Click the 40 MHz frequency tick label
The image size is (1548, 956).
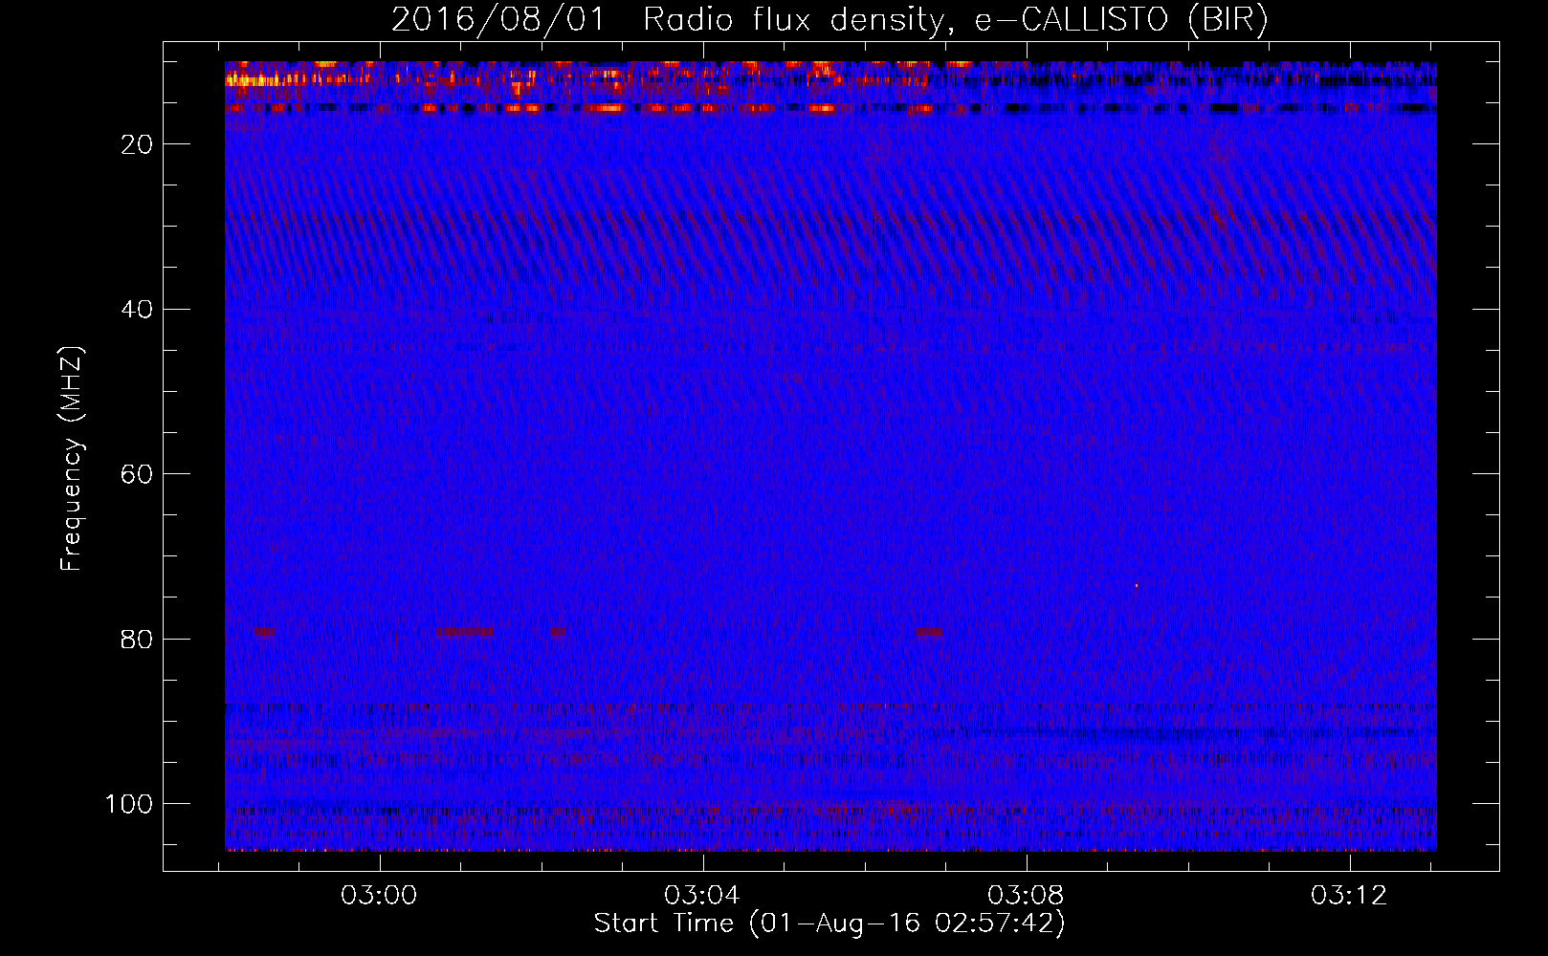point(137,310)
